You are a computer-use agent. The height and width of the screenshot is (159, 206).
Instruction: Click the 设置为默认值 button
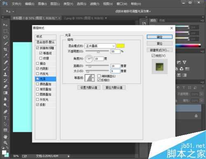(89, 88)
